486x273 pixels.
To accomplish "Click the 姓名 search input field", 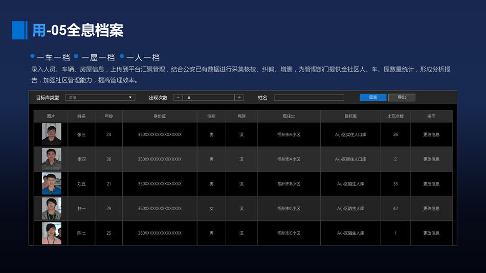I will click(x=309, y=97).
